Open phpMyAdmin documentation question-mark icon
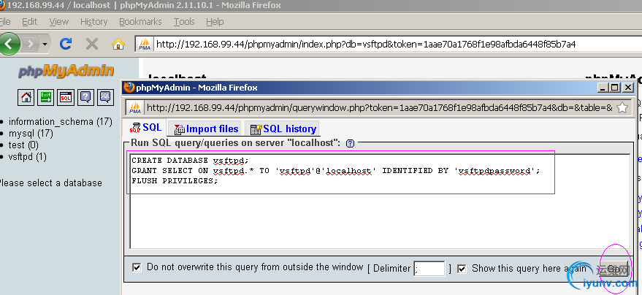Screen dimensions: 642x295 pyautogui.click(x=85, y=97)
